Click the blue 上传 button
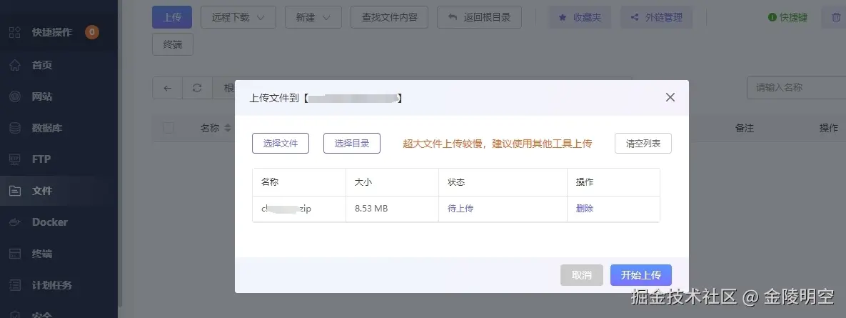 172,17
